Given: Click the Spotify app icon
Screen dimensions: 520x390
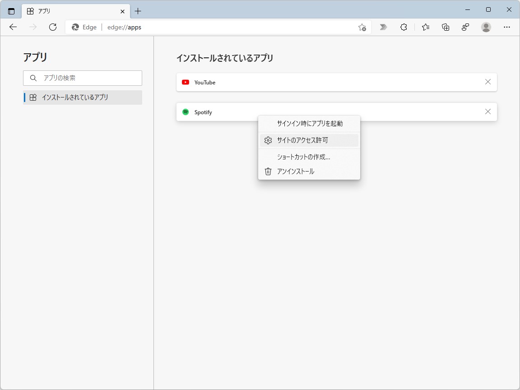Looking at the screenshot, I should (x=186, y=112).
